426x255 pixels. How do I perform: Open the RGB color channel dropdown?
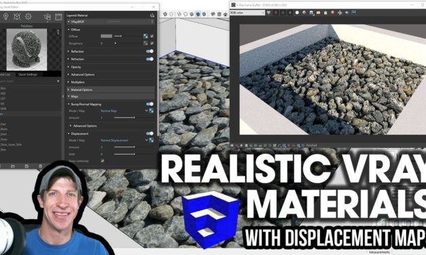(247, 12)
